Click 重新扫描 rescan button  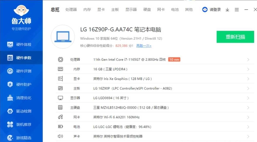235,37
